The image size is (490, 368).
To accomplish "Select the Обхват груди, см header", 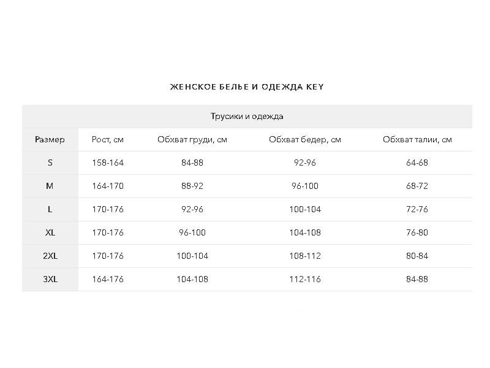I will pyautogui.click(x=192, y=140).
